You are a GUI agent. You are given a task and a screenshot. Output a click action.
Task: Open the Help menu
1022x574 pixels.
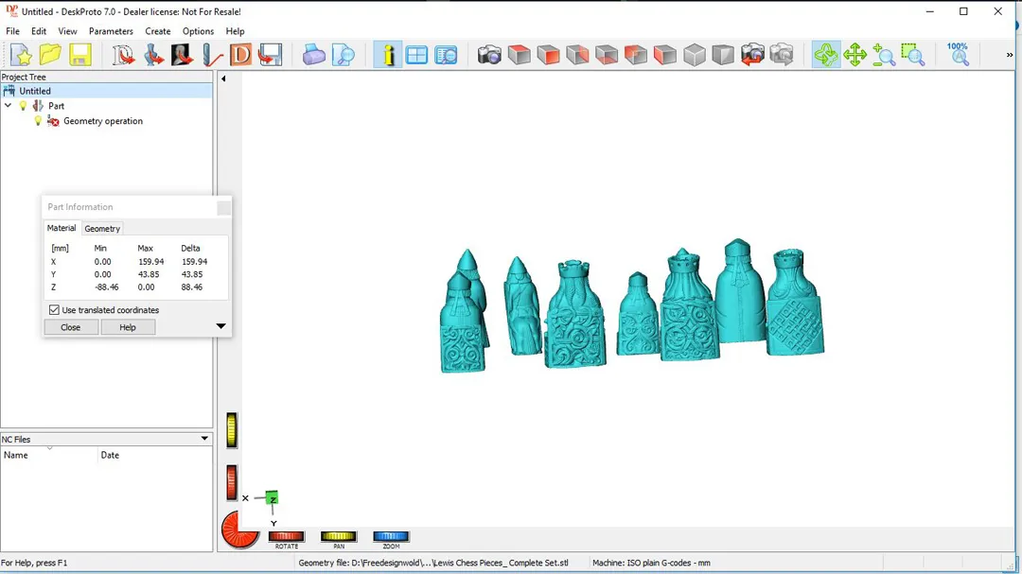(x=235, y=31)
